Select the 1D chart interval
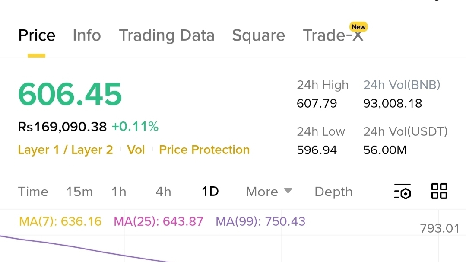 tap(210, 192)
